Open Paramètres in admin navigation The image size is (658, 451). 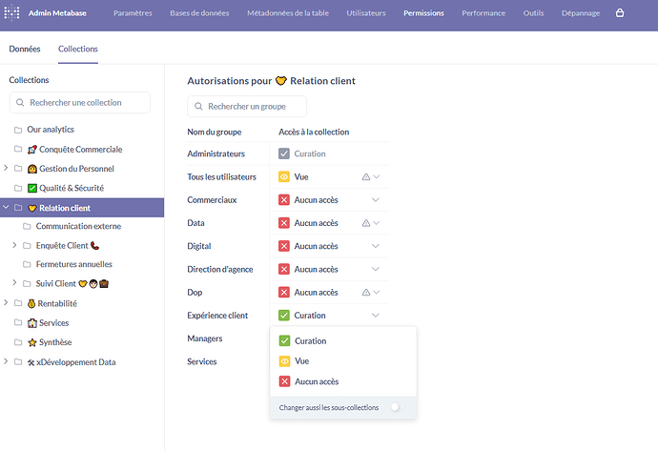point(133,13)
